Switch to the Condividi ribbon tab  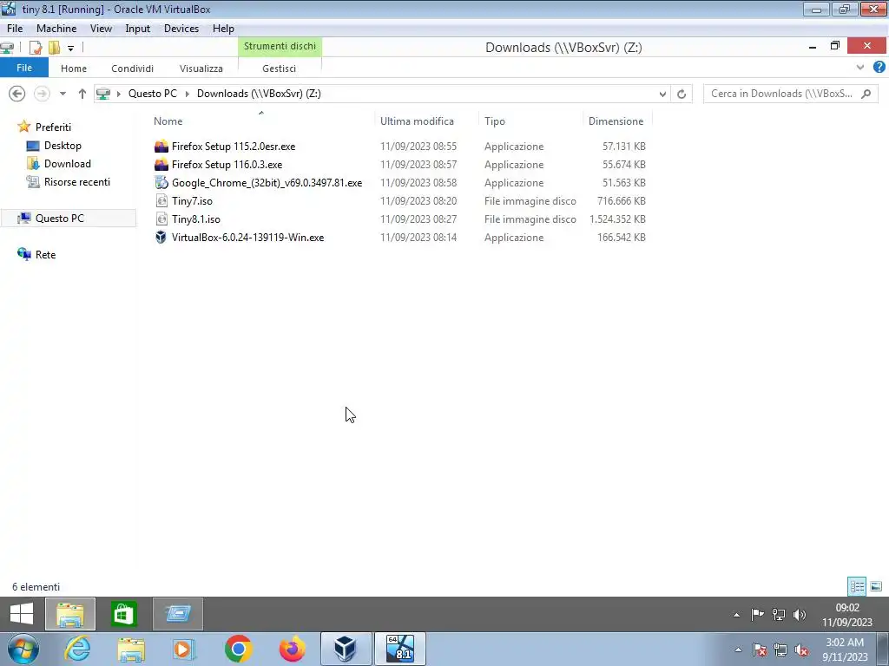(x=132, y=69)
